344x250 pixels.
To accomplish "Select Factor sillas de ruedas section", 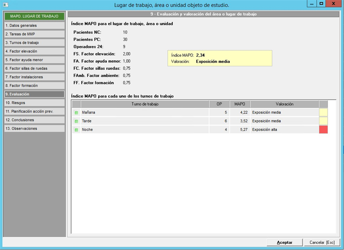I will coord(34,69).
